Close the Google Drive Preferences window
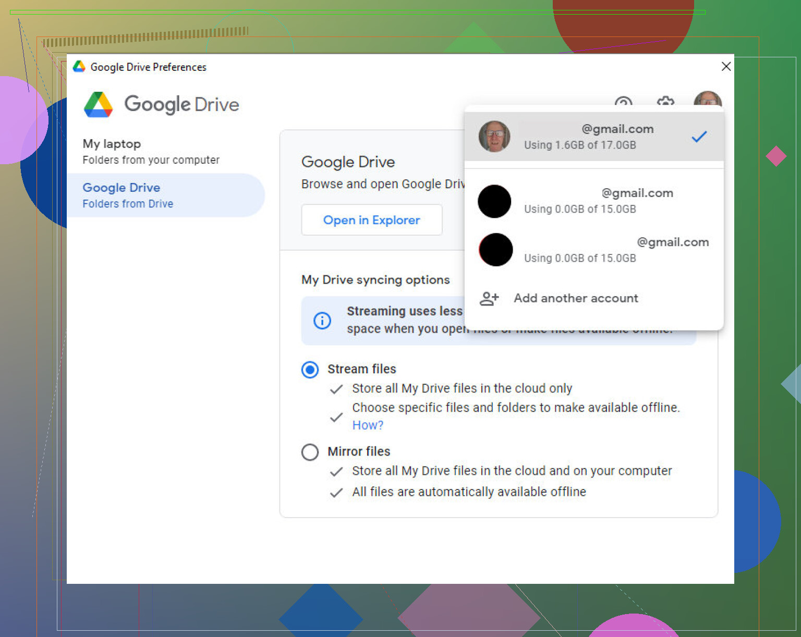Image resolution: width=801 pixels, height=637 pixels. click(725, 67)
